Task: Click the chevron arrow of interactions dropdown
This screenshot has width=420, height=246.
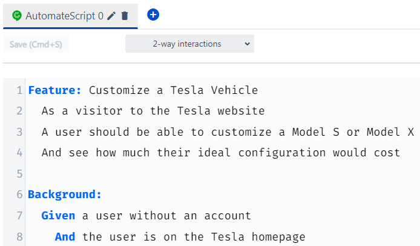Action: click(248, 44)
